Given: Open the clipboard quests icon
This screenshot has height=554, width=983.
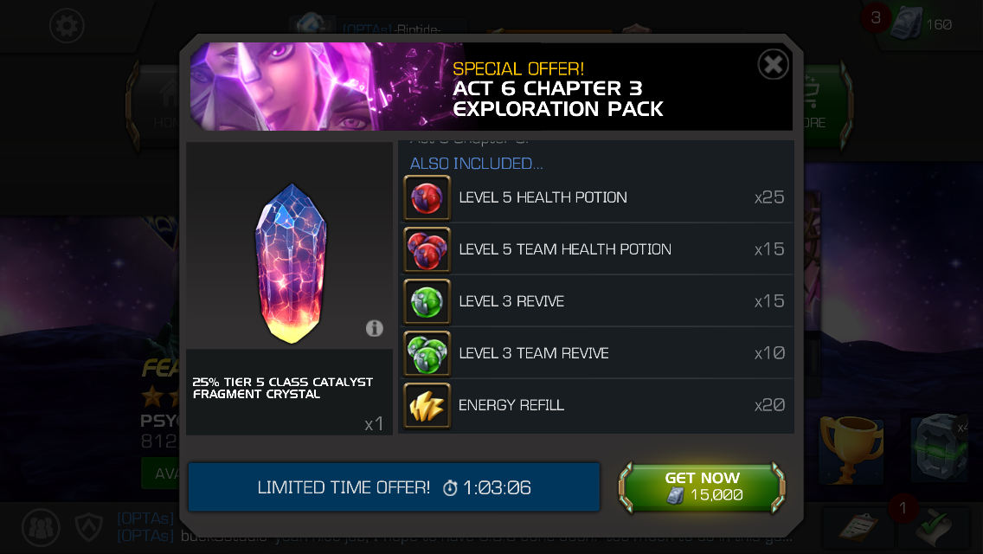Looking at the screenshot, I should 858,527.
